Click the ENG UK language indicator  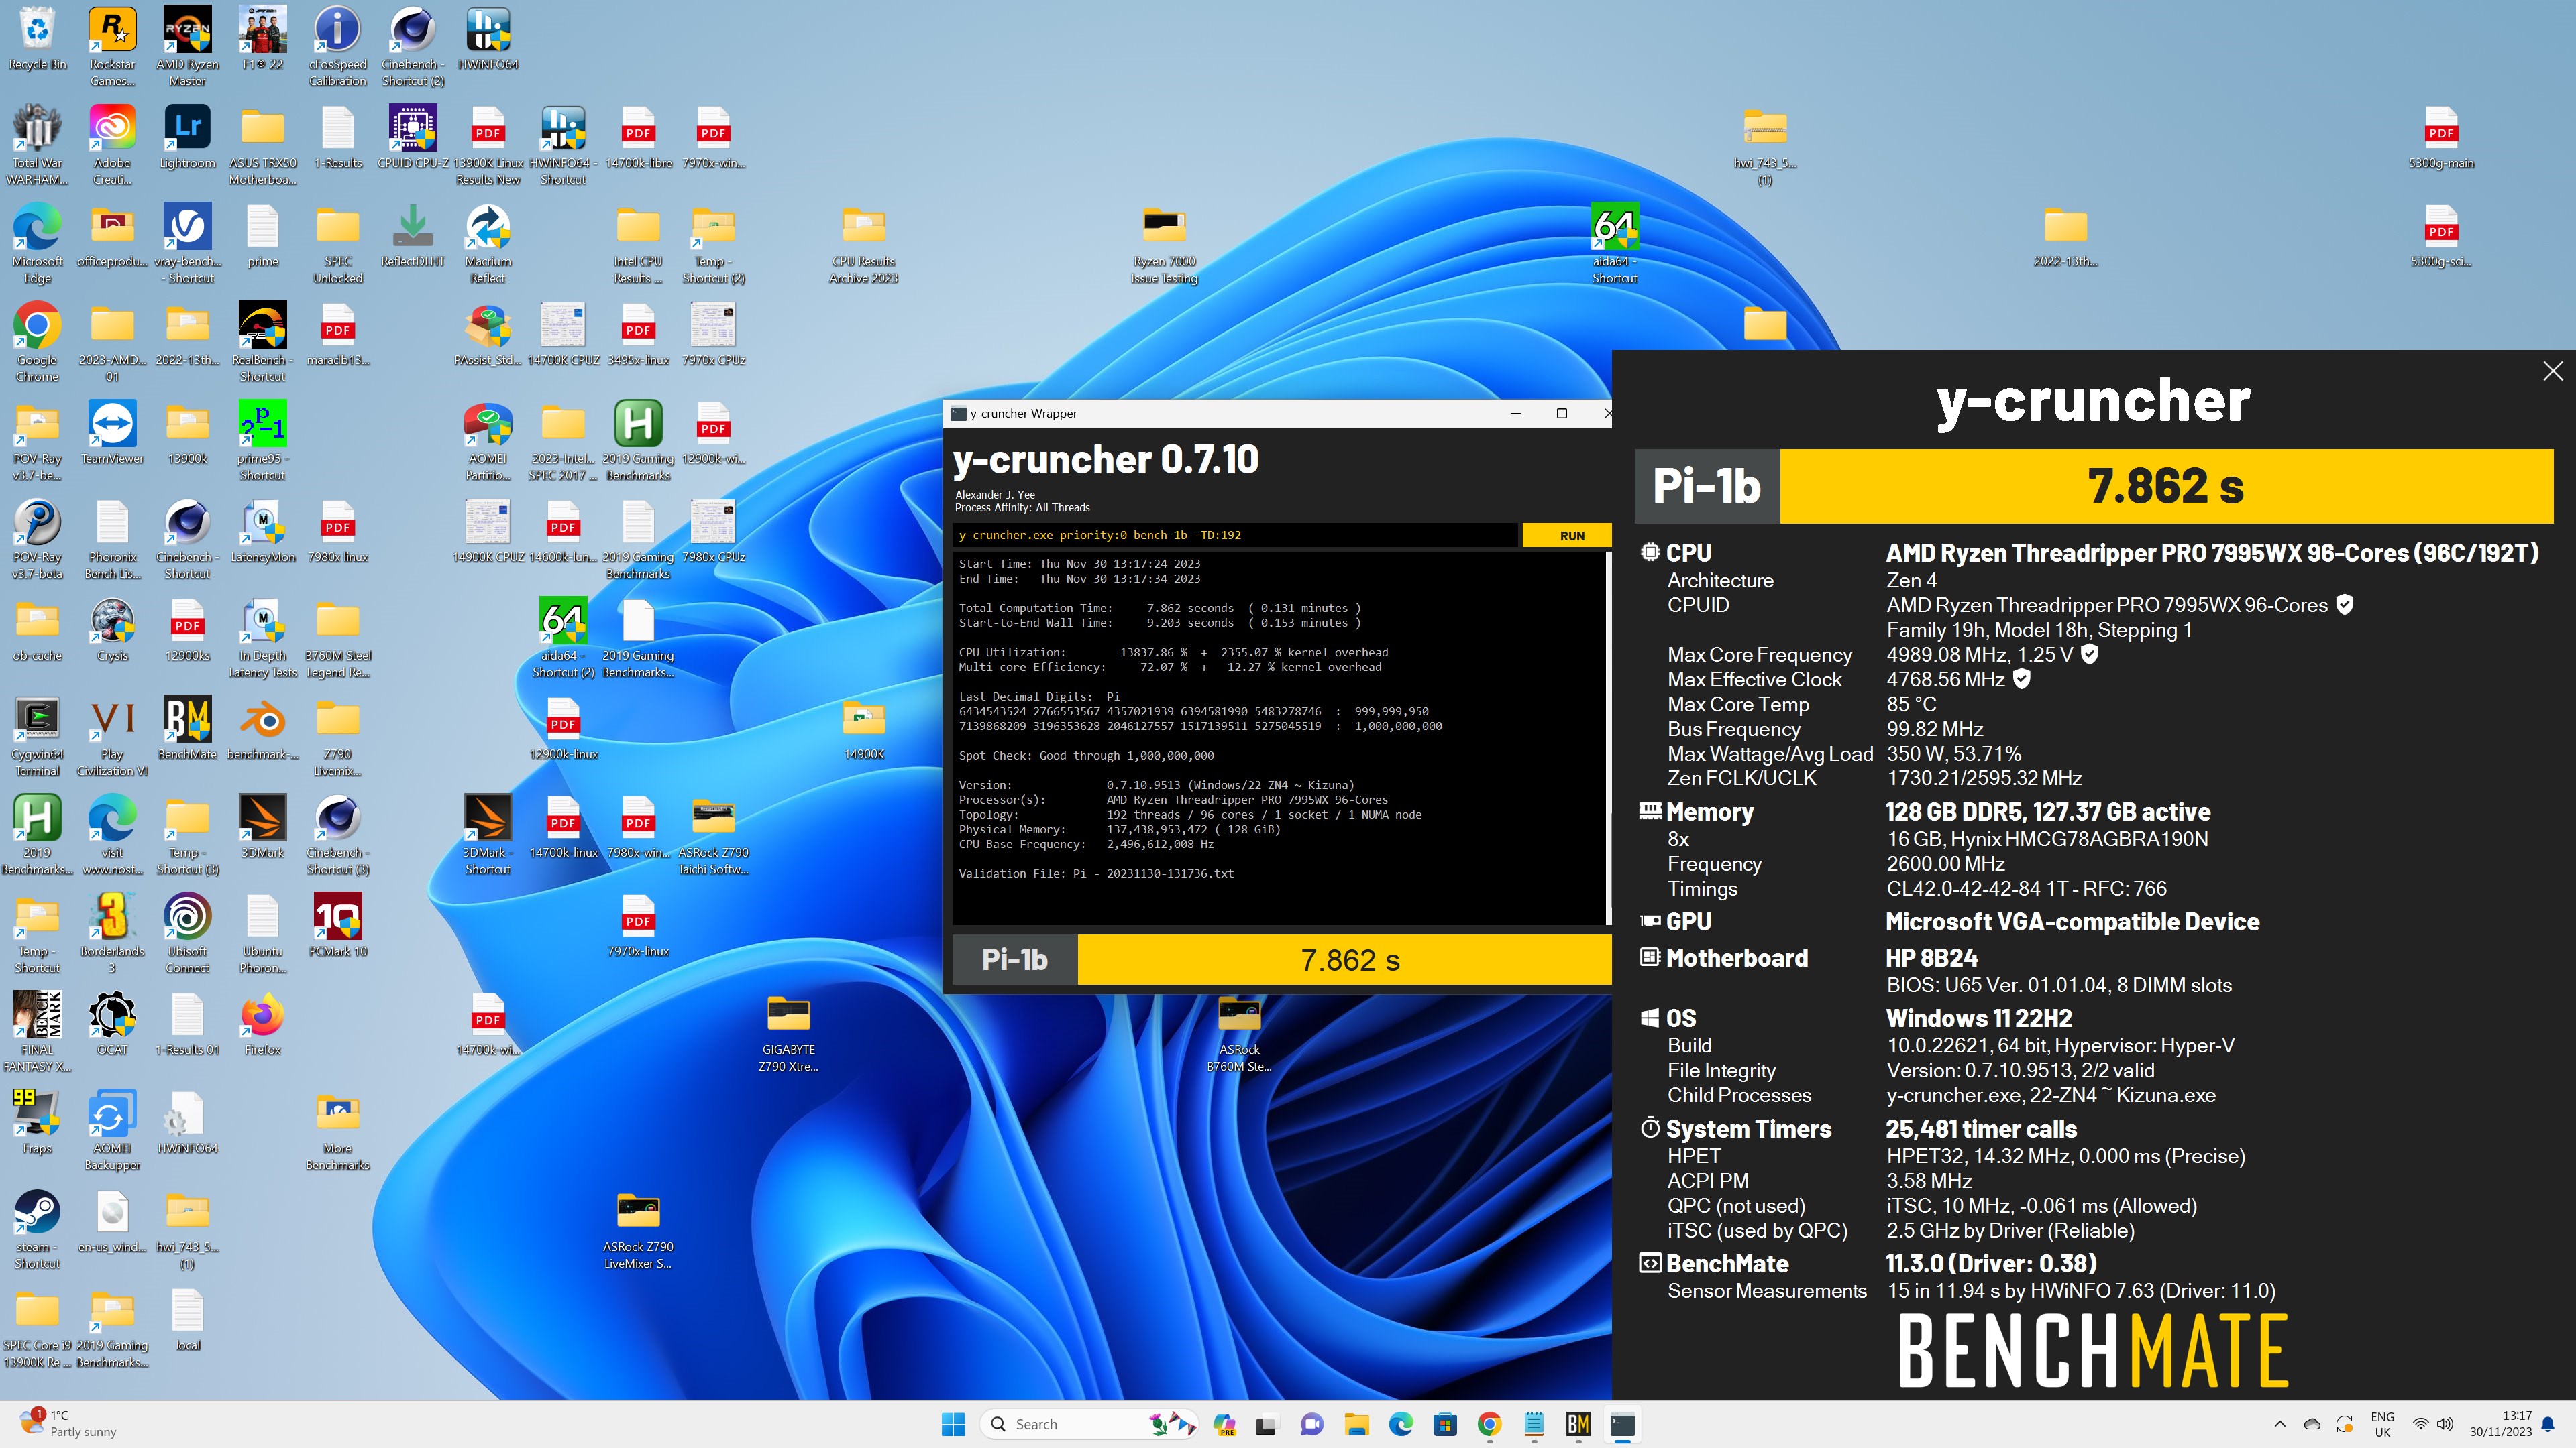(2382, 1424)
